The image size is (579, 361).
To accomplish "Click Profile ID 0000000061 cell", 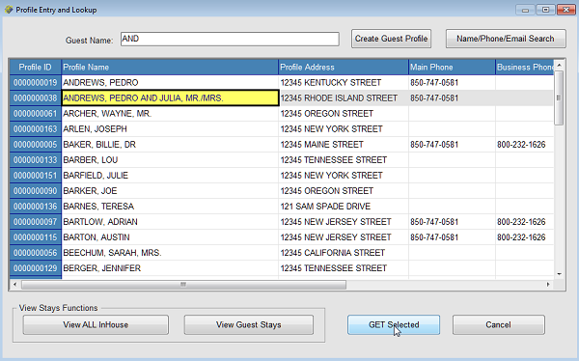I will [x=36, y=114].
